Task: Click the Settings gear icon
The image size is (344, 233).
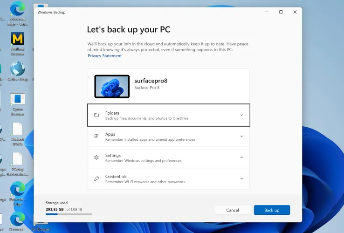Action: [96, 158]
